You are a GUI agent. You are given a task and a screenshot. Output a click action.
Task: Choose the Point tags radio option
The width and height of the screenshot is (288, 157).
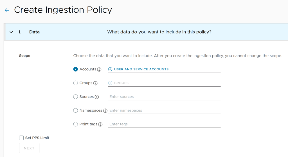75,124
